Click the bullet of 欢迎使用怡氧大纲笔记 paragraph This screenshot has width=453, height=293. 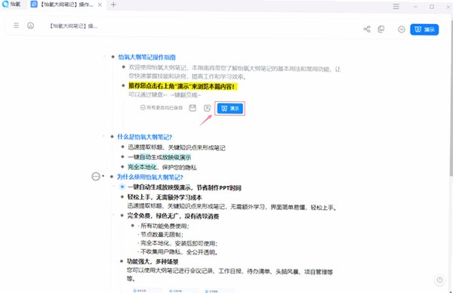click(x=124, y=67)
